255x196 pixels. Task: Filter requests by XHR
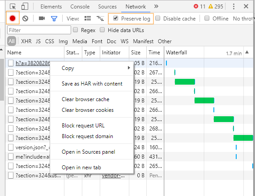tap(26, 41)
